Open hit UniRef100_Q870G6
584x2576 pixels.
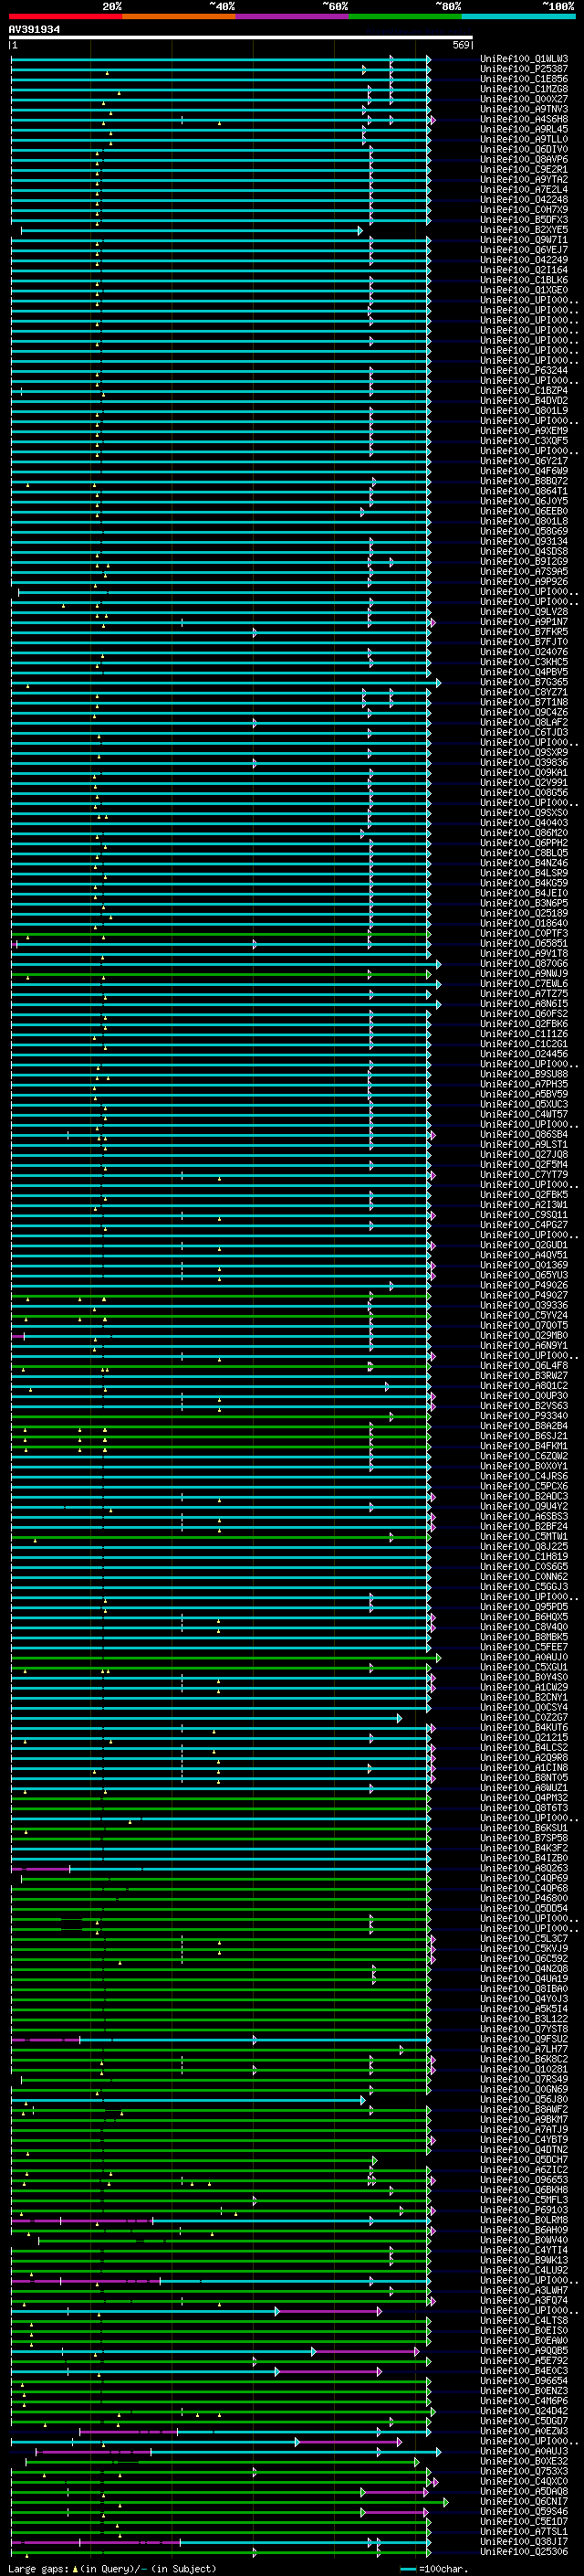tap(524, 964)
